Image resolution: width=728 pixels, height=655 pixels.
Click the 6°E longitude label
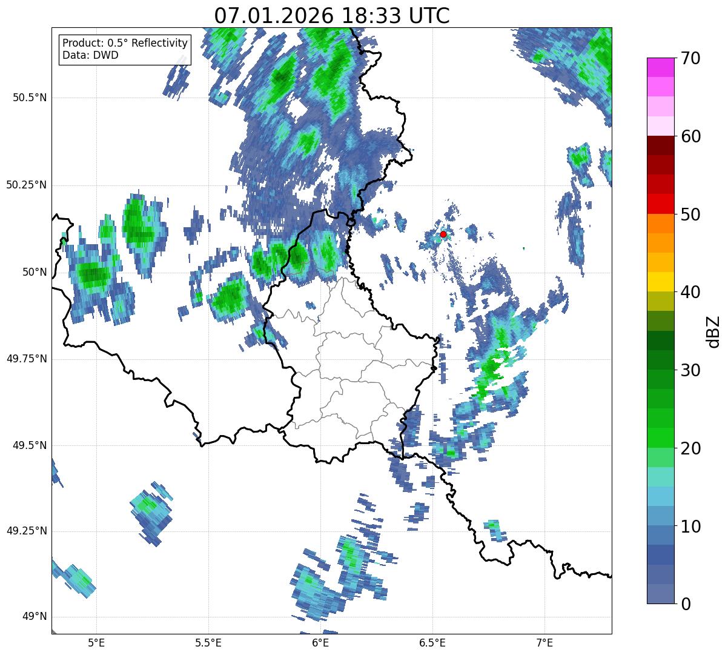(320, 643)
